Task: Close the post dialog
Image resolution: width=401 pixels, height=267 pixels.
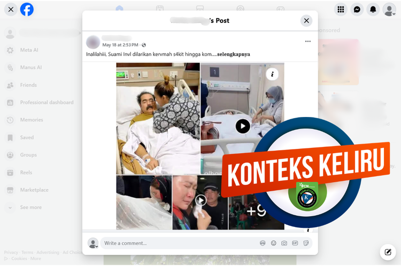Action: [306, 21]
